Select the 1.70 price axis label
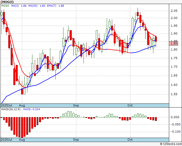 point(174,67)
